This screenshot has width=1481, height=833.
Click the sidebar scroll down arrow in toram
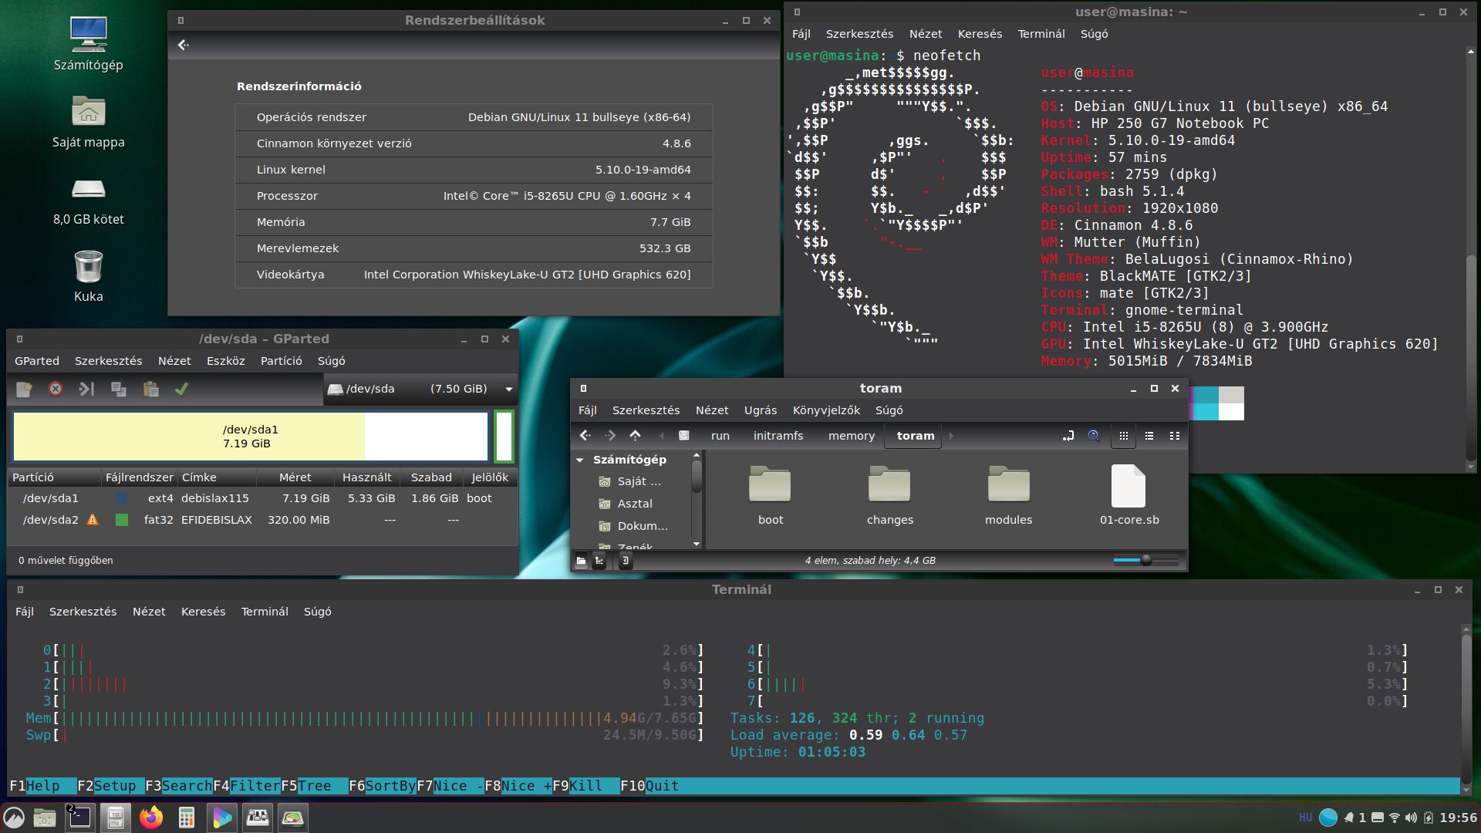(x=697, y=544)
